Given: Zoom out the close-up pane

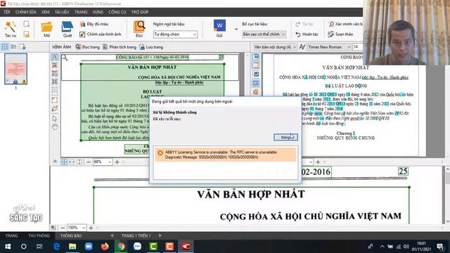Looking at the screenshot, I should tap(63, 228).
